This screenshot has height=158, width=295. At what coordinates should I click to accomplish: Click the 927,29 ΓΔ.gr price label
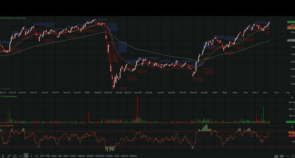[13, 18]
